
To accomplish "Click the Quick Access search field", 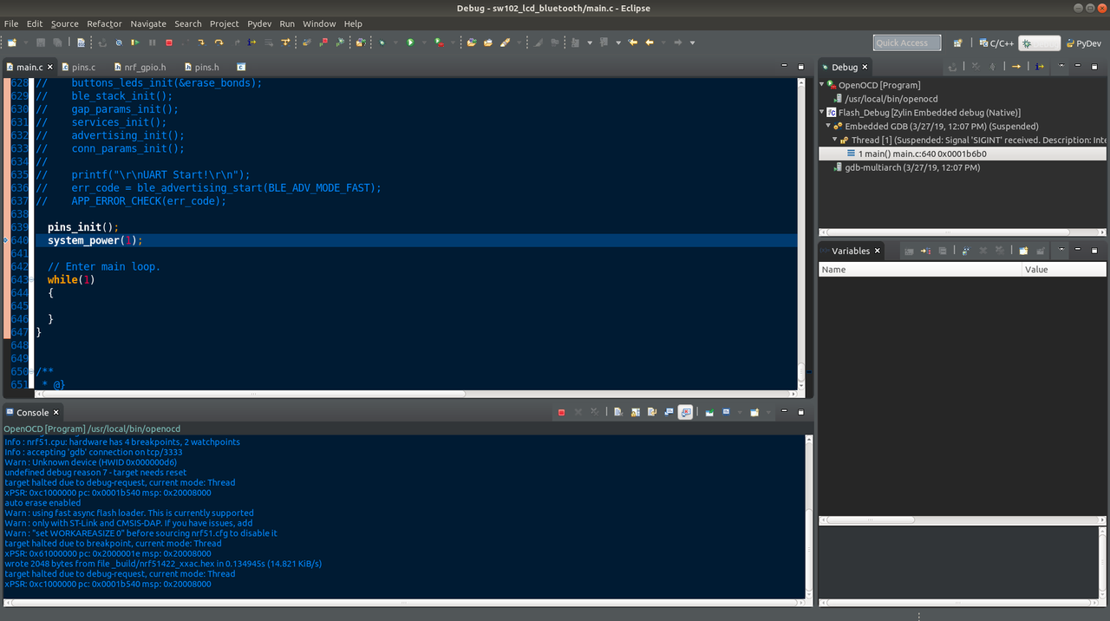I will [907, 43].
